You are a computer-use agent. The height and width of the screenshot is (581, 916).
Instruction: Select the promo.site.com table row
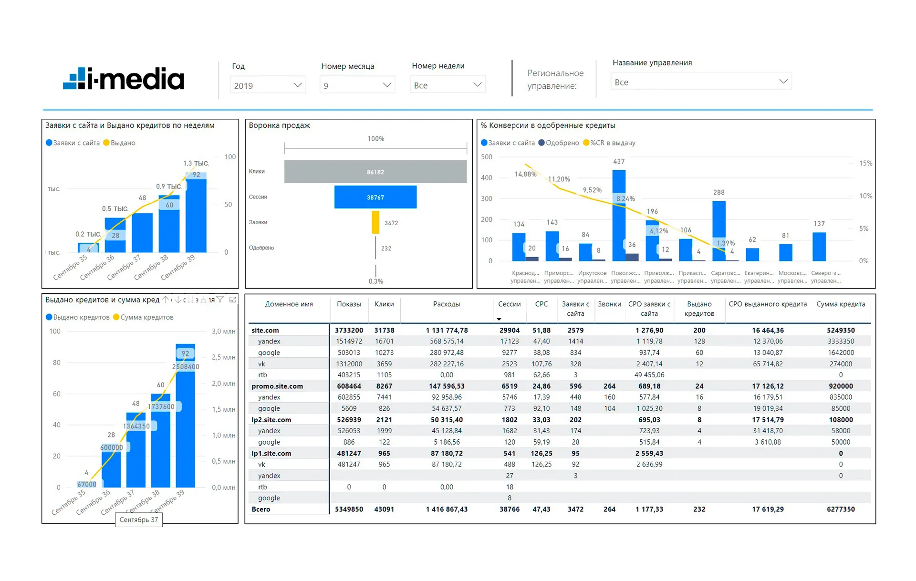coord(277,386)
